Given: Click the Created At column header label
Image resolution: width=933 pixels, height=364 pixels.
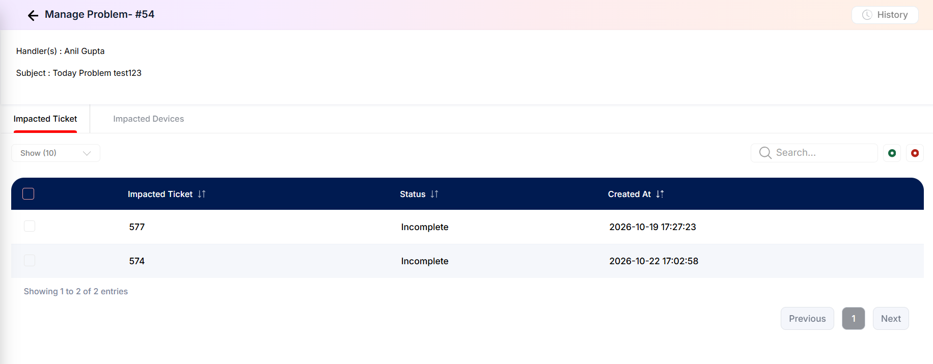Looking at the screenshot, I should coord(629,194).
